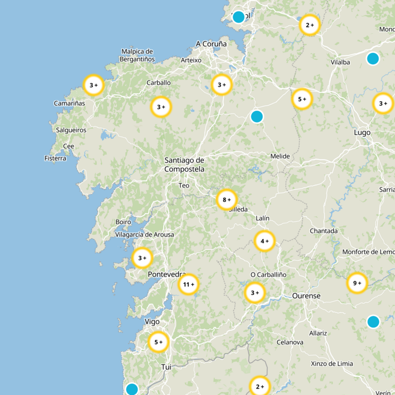Select the blue marker near Vilalba

pos(373,59)
